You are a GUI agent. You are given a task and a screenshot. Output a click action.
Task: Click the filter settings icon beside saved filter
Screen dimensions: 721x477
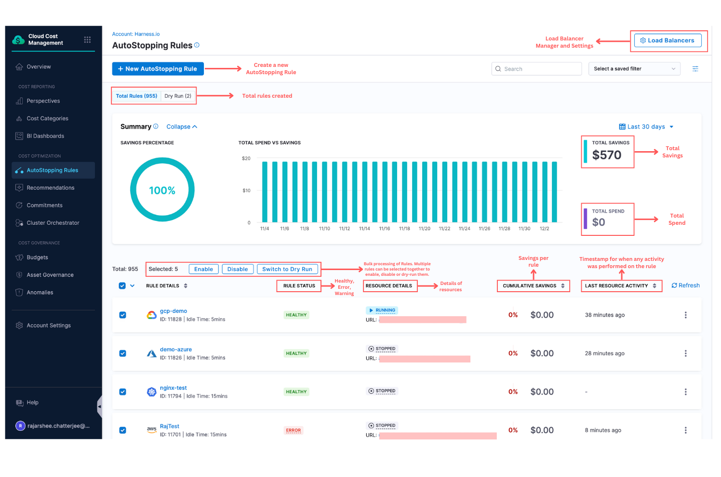click(695, 69)
